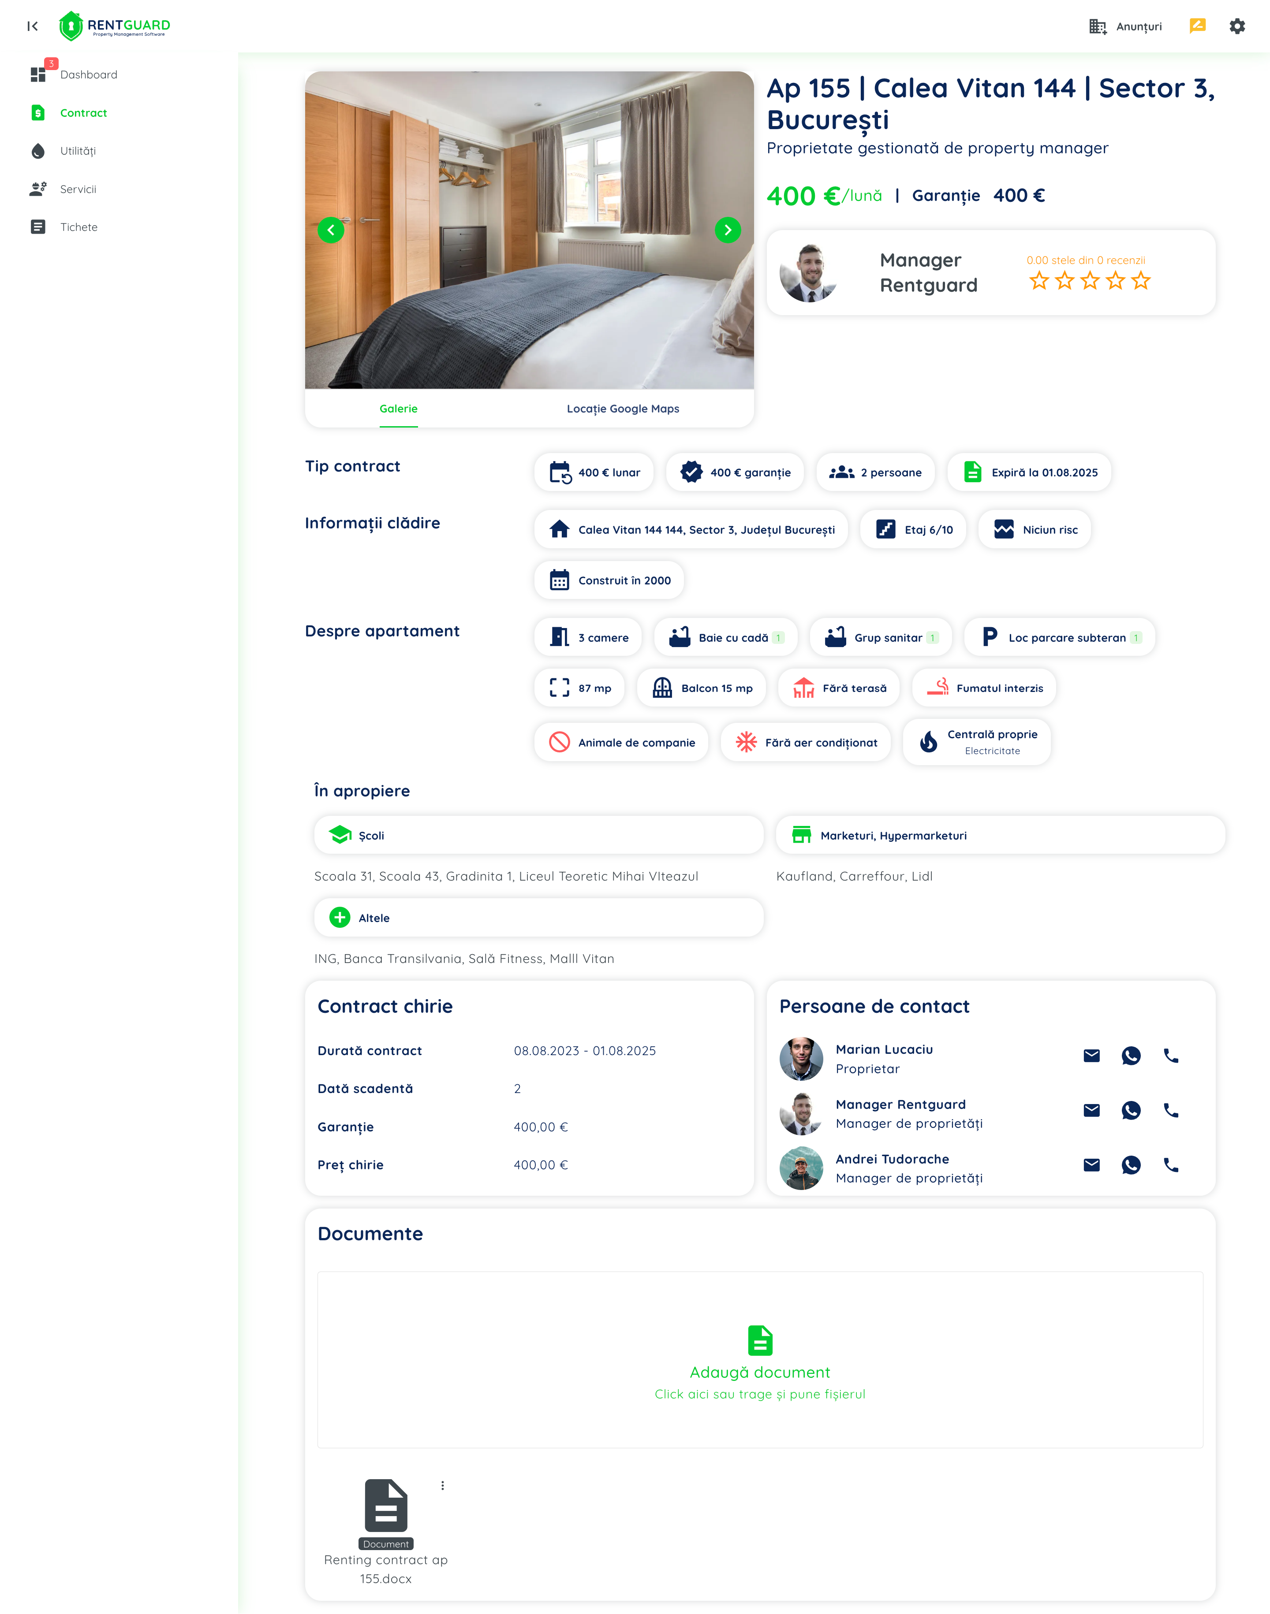1270x1614 pixels.
Task: Select the Galerie tab
Action: point(399,408)
